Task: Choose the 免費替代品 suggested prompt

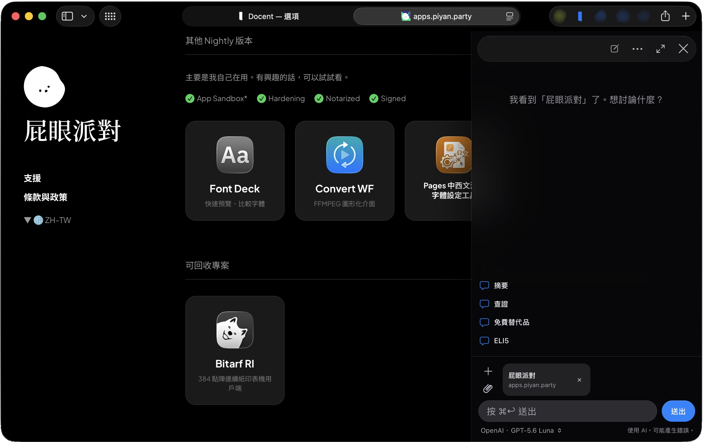Action: tap(504, 322)
